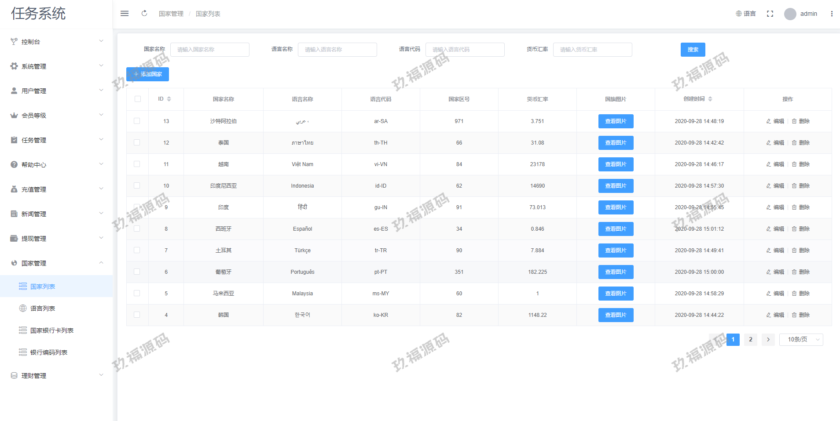
Task: Click the ID column sort arrows
Action: pyautogui.click(x=169, y=99)
